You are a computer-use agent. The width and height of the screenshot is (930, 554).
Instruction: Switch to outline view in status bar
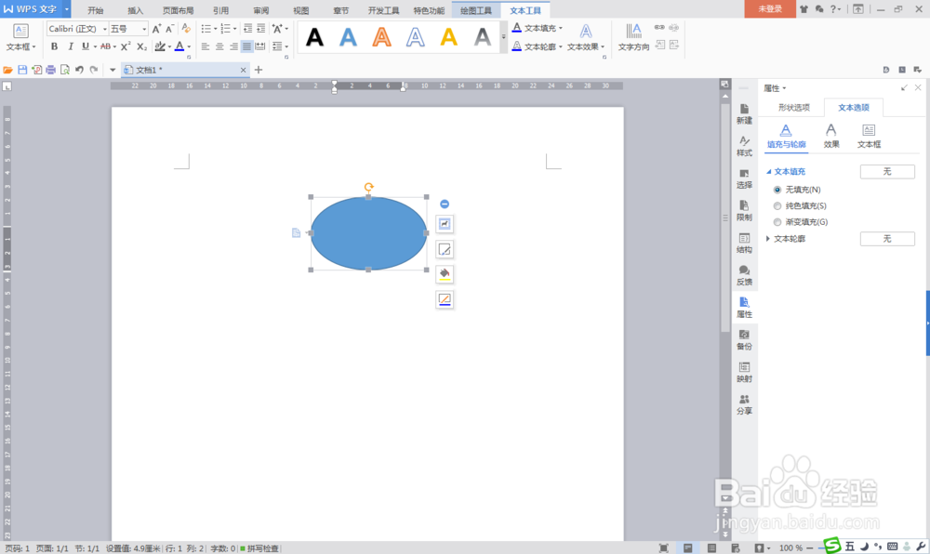coord(711,548)
